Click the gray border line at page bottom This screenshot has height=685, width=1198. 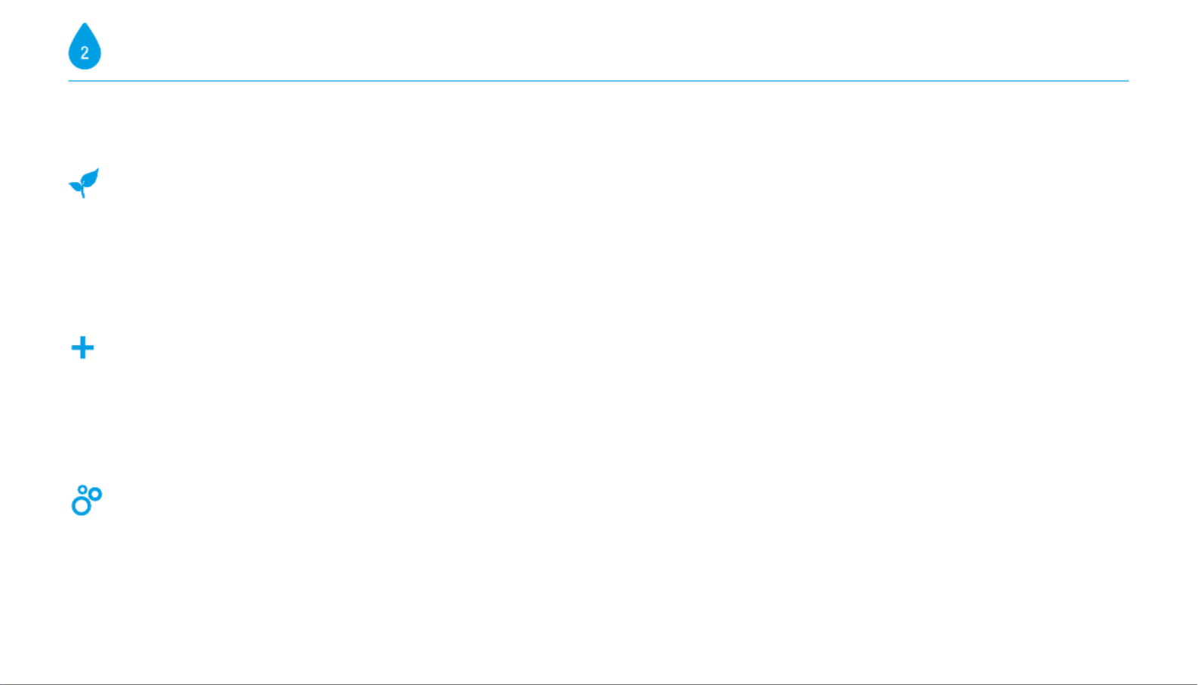click(599, 684)
